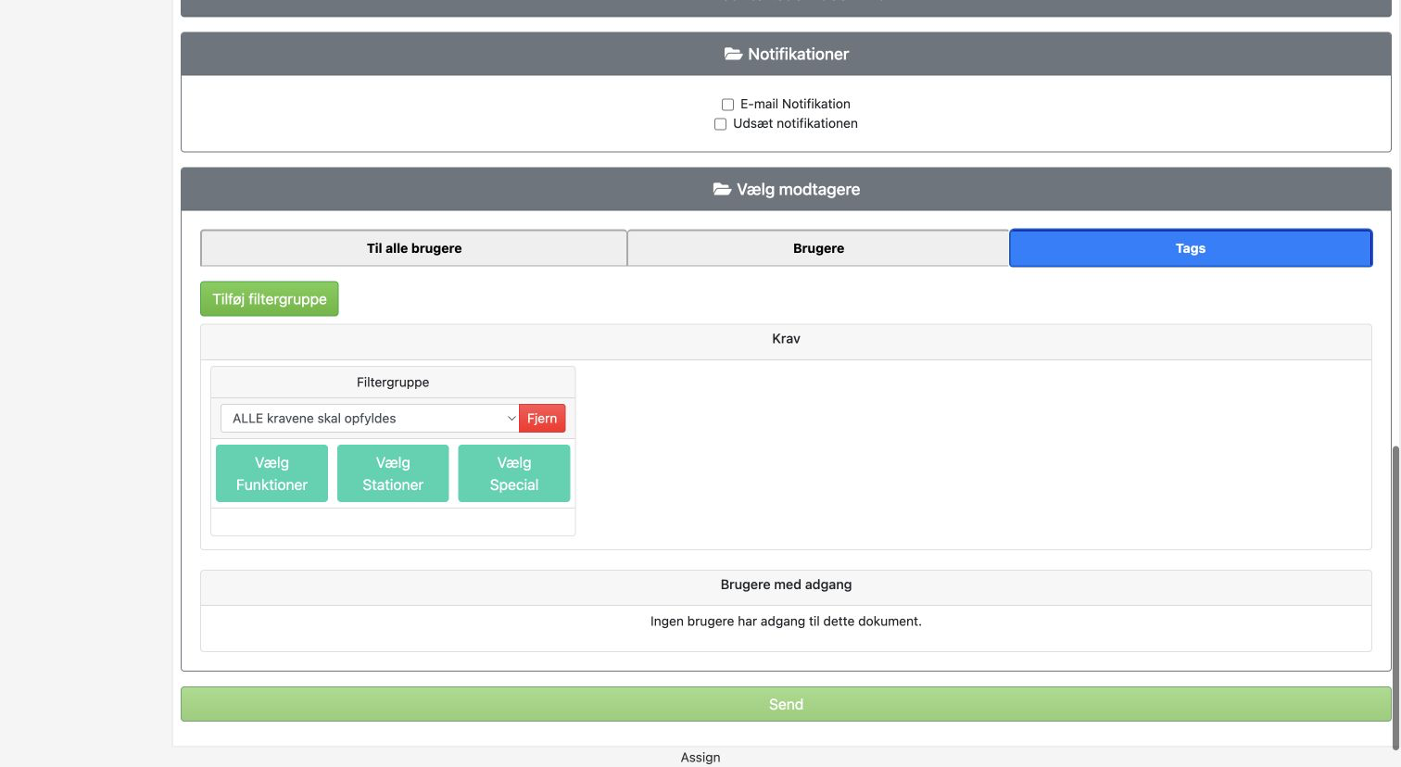Click the 'Ingen brugere har adgang' message
The width and height of the screenshot is (1401, 767).
tap(786, 622)
